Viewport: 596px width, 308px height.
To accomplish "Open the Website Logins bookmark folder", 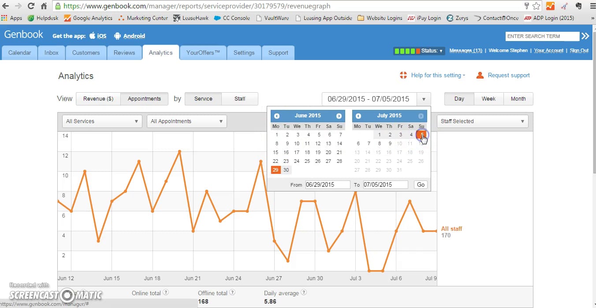I will pos(380,18).
